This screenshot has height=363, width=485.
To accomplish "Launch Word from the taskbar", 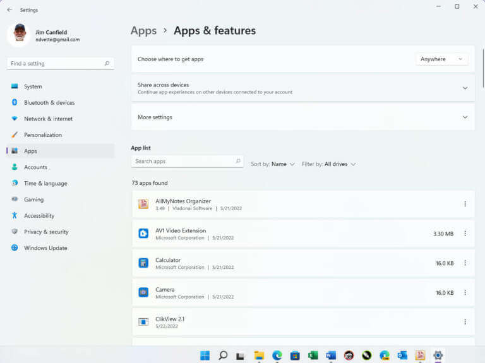I will click(x=331, y=355).
